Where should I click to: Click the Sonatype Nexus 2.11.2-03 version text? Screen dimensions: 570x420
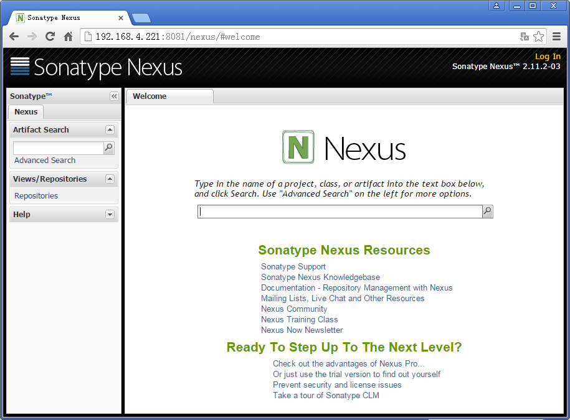pos(506,67)
